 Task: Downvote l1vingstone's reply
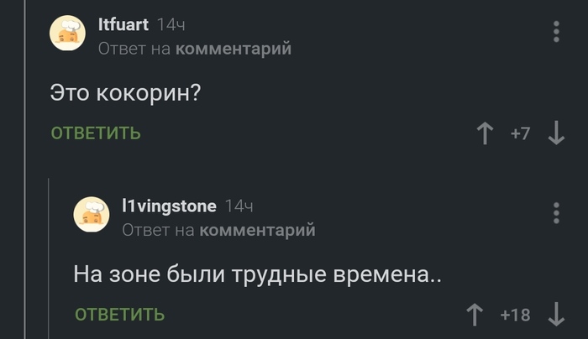point(555,315)
